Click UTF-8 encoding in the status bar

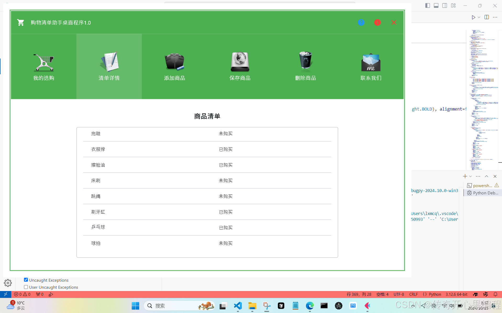tap(398, 294)
